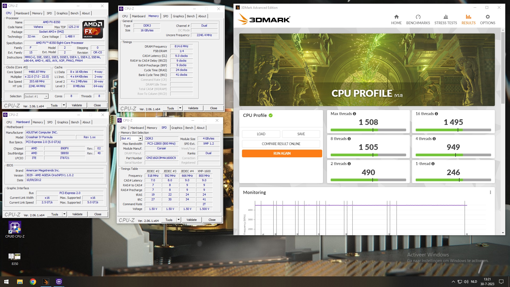Open Monitoring three-dot options menu

click(490, 192)
